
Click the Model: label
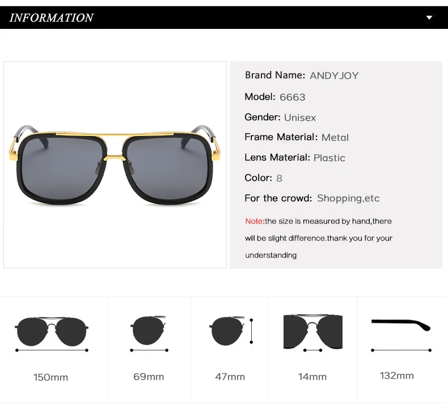(260, 96)
